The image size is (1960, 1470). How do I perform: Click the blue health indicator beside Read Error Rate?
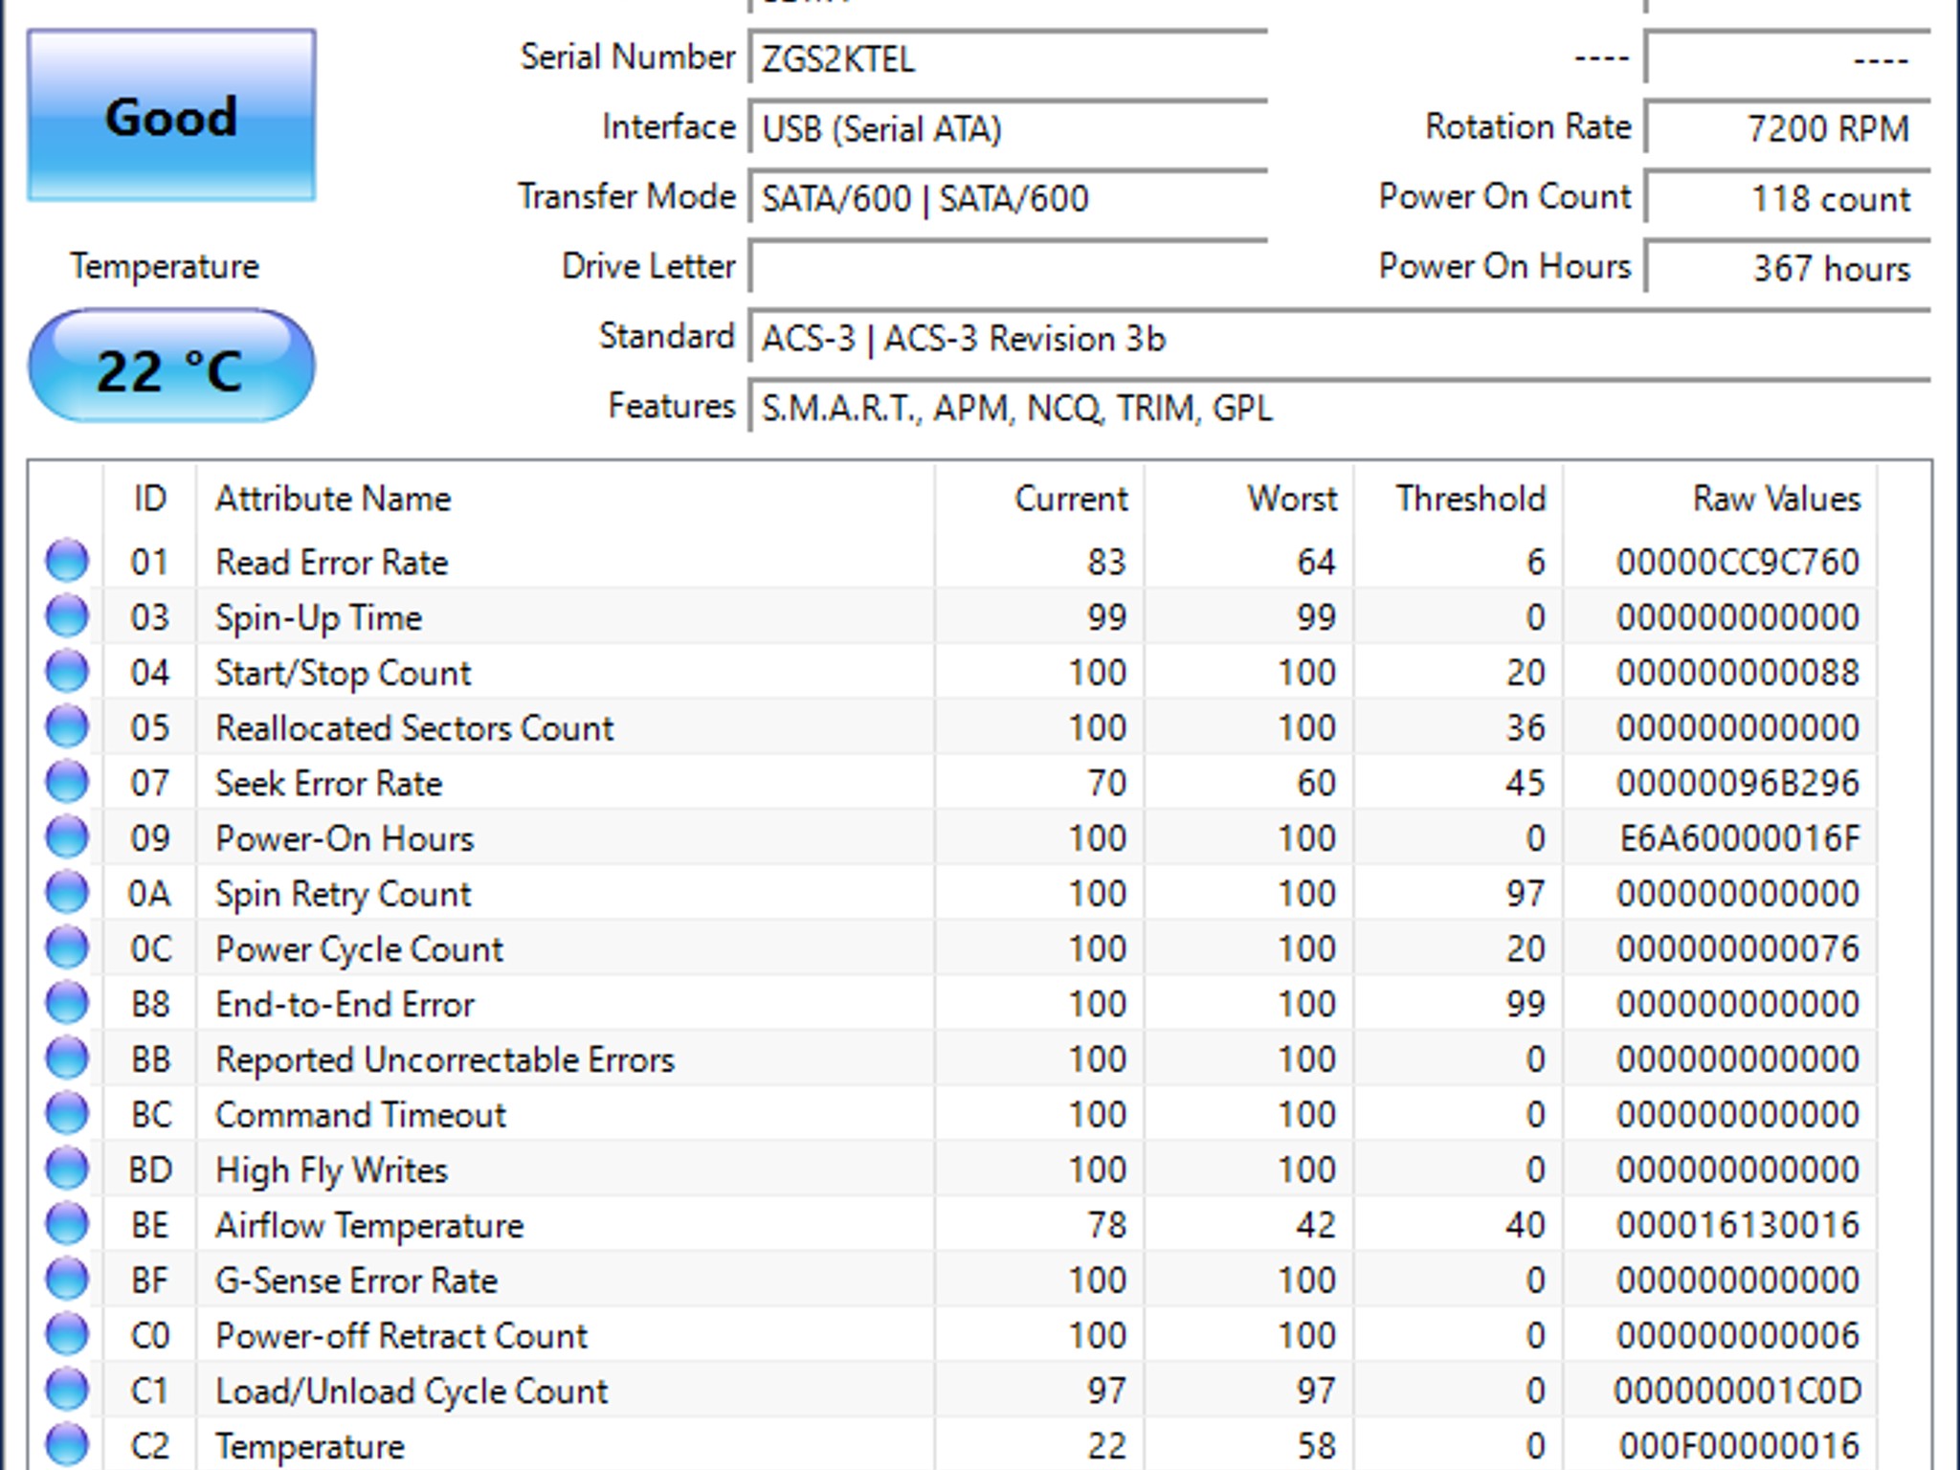tap(67, 563)
